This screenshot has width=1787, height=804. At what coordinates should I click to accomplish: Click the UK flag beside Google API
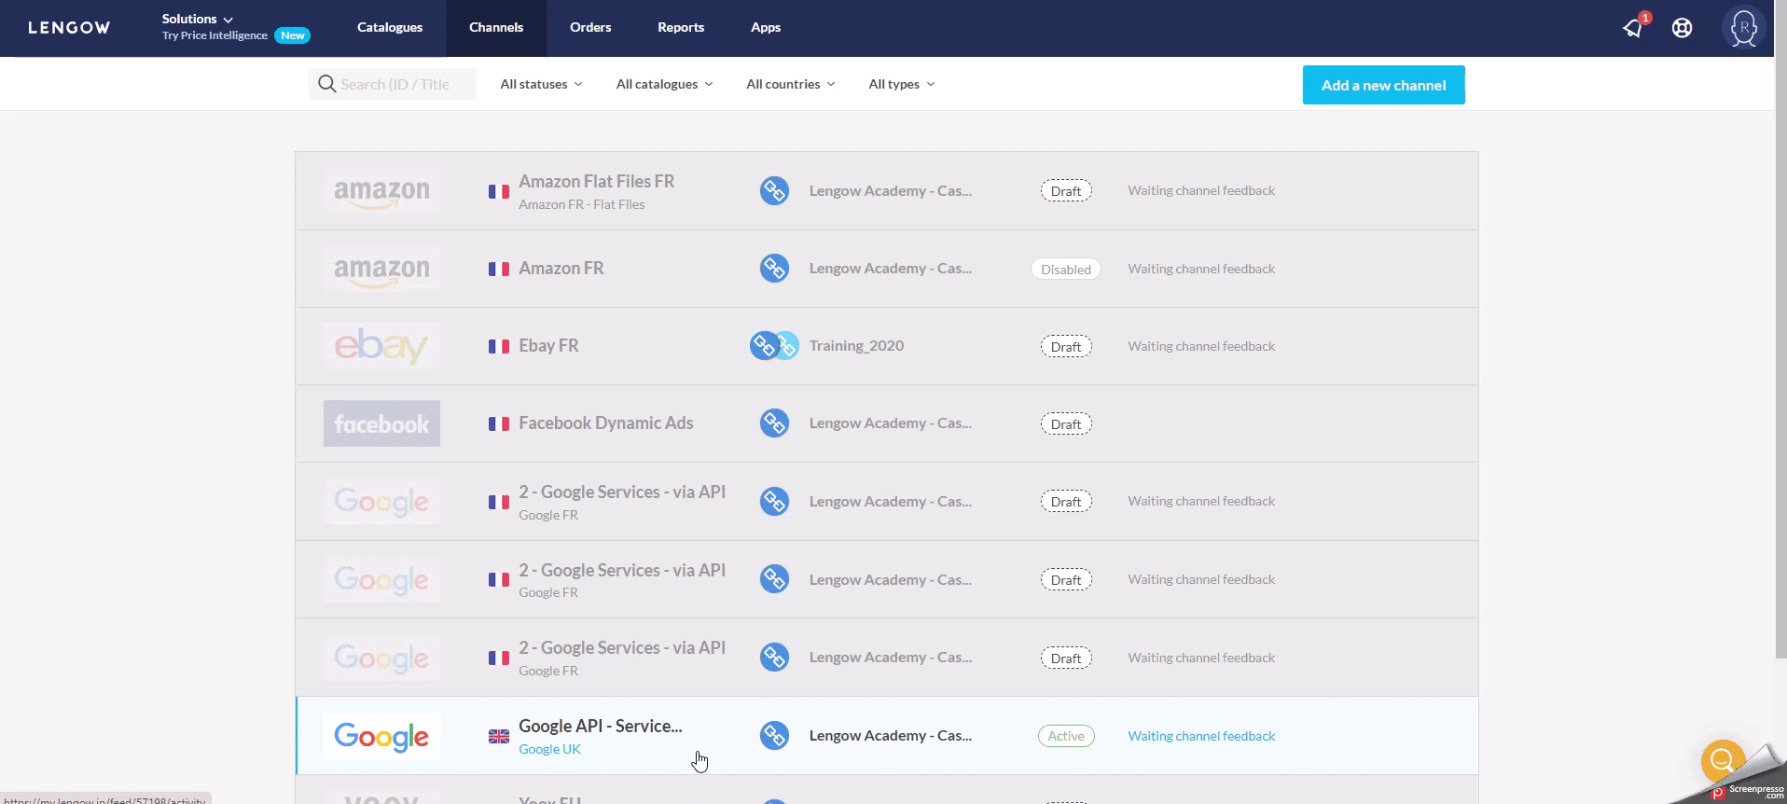(499, 737)
